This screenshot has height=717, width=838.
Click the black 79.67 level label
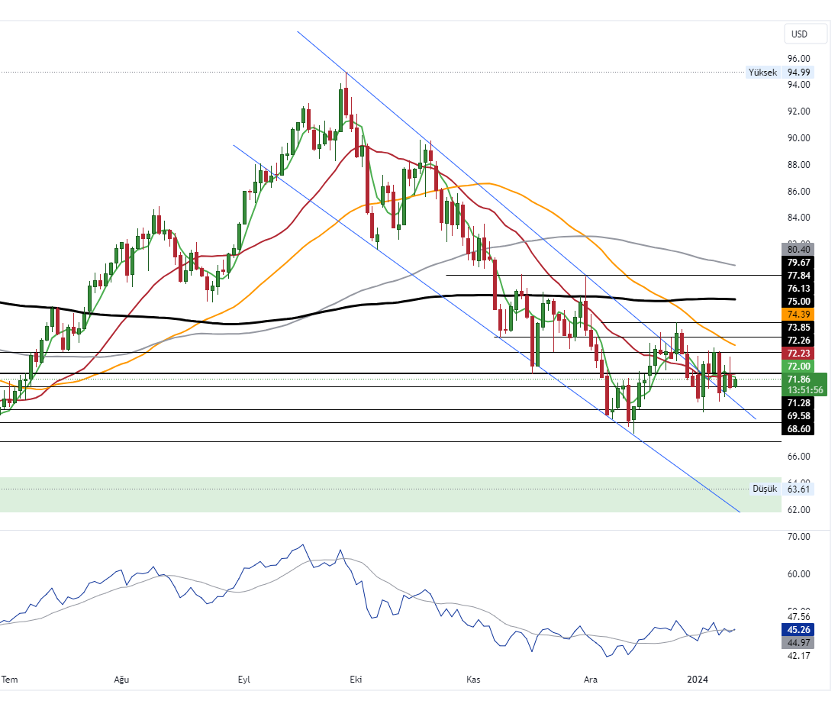coord(798,262)
